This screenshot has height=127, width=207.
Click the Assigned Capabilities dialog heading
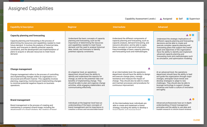pos(31,8)
